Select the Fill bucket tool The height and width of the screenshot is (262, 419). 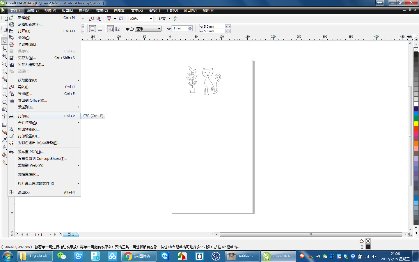pos(4,155)
